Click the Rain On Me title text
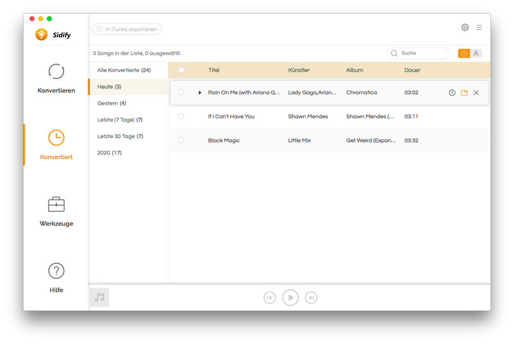 (x=244, y=92)
